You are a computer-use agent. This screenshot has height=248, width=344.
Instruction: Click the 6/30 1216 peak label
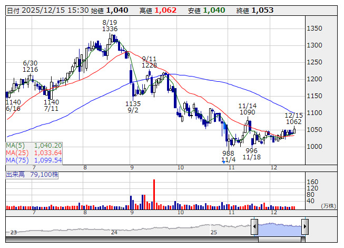coord(30,66)
